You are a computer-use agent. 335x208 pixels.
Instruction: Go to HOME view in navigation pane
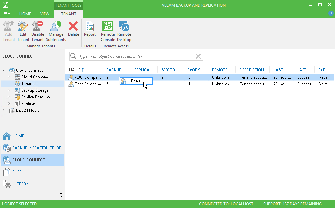(32, 136)
